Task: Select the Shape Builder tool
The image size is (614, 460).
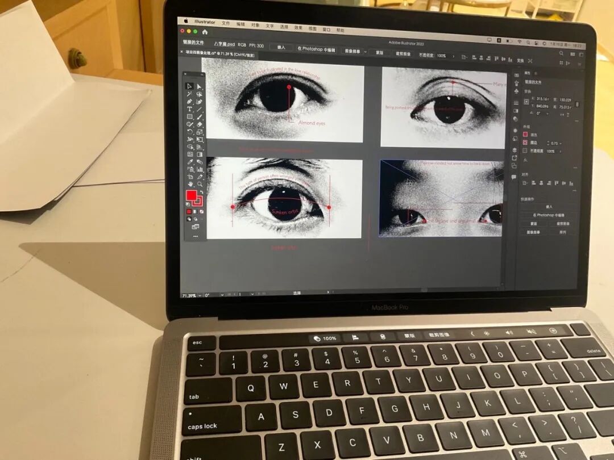Action: 190,147
